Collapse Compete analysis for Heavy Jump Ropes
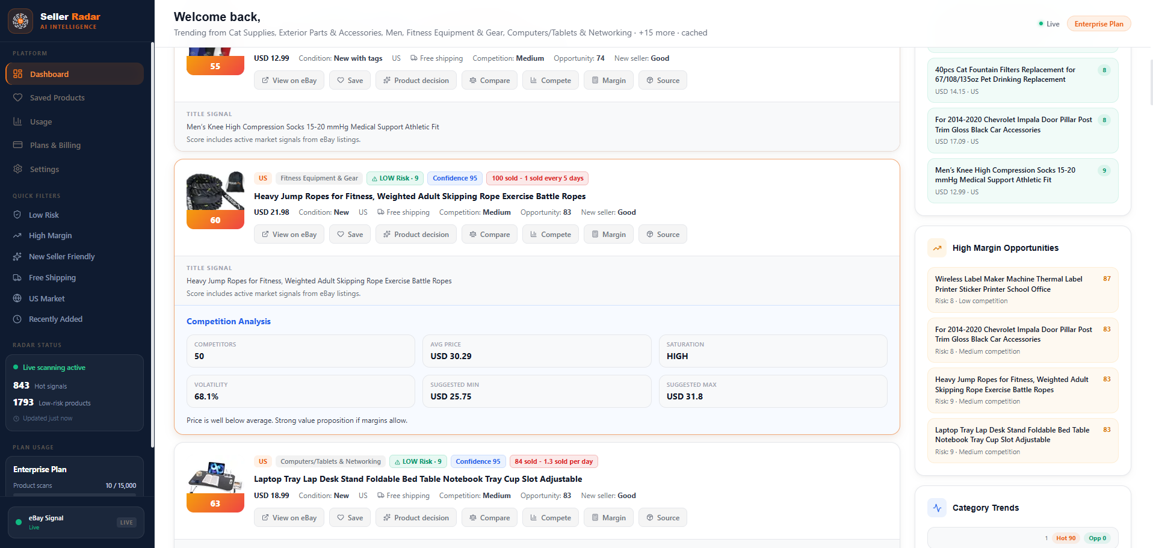This screenshot has width=1153, height=548. [551, 235]
